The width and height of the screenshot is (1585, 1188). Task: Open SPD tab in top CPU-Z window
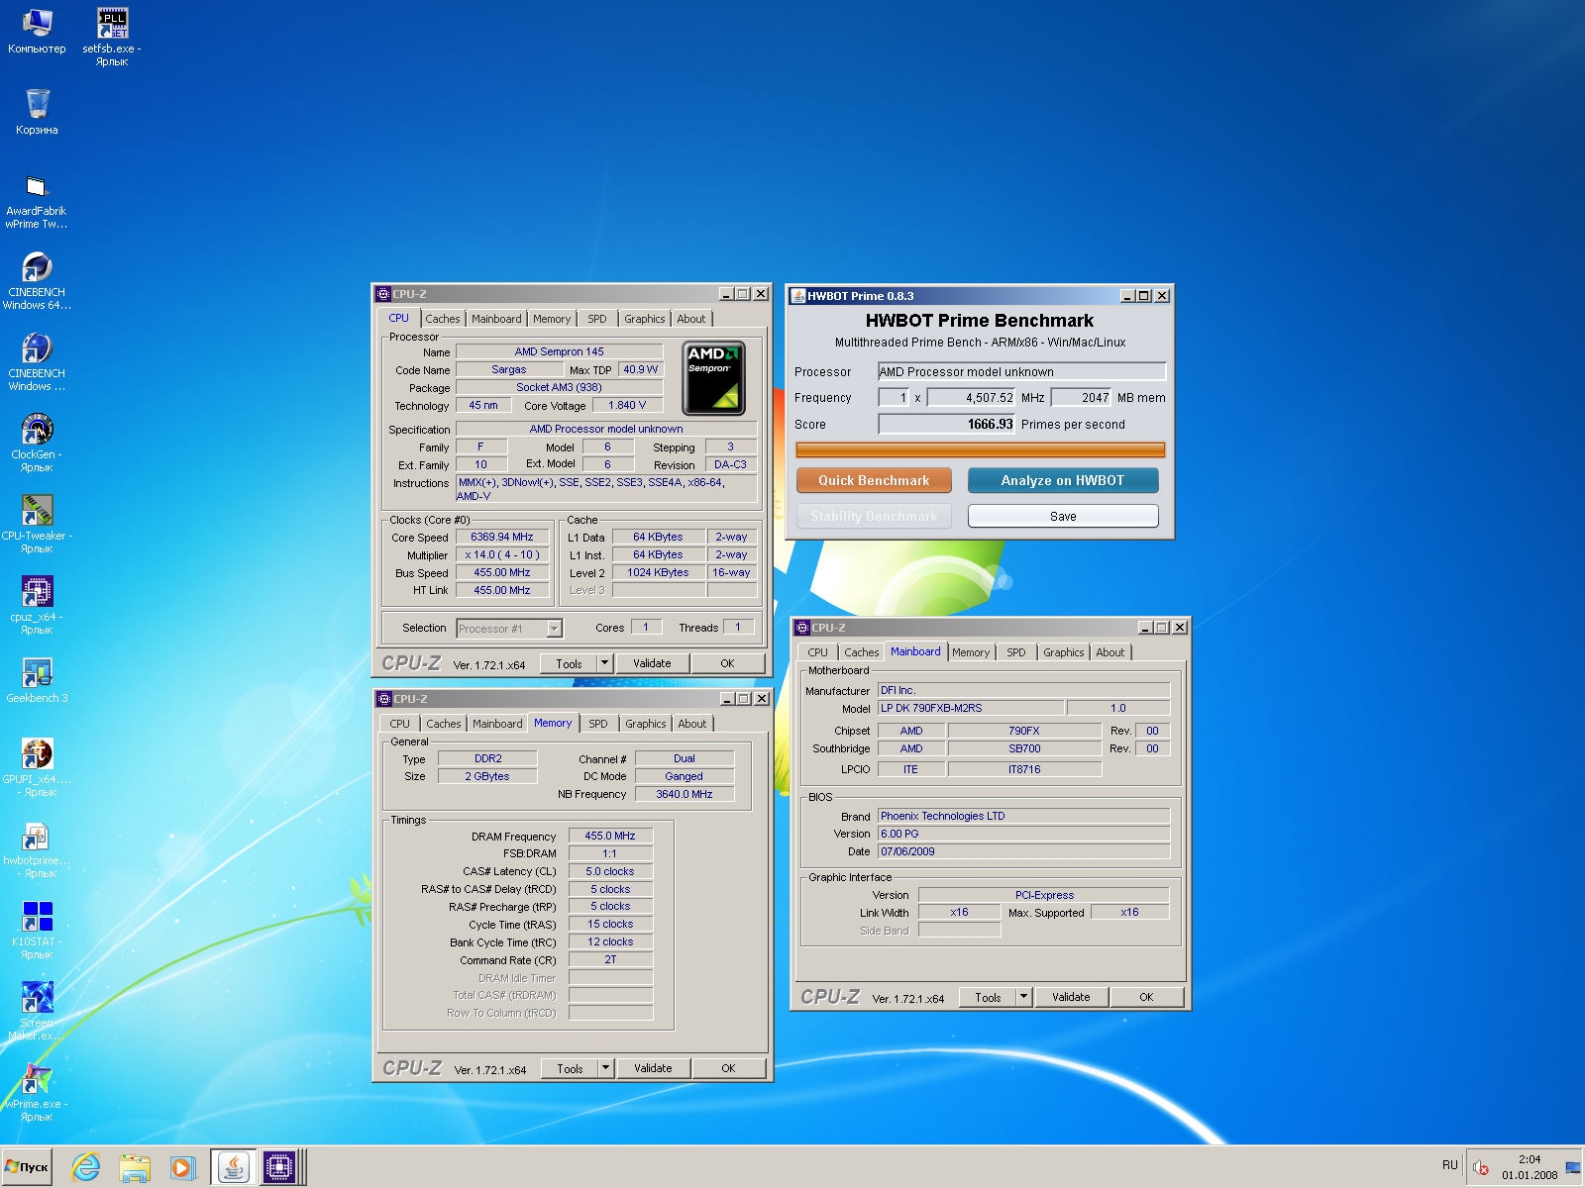pos(597,319)
